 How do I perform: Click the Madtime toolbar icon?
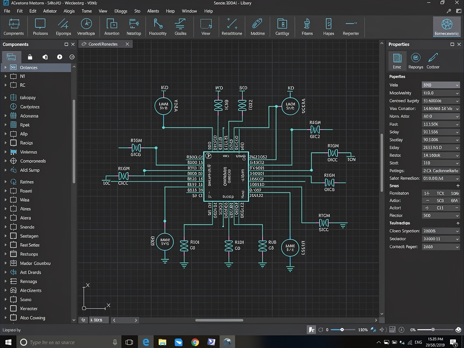(x=257, y=26)
